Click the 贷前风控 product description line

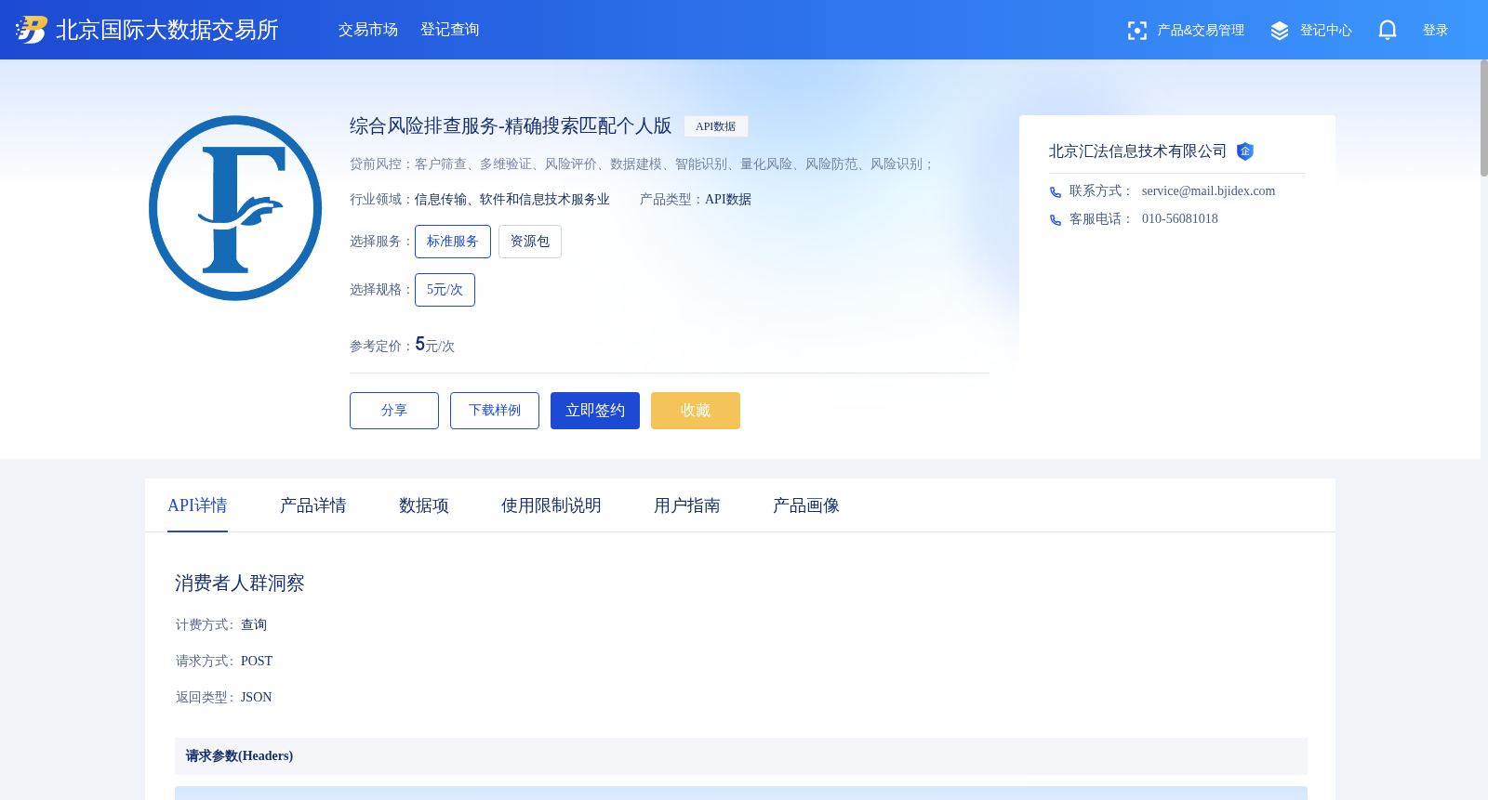[642, 164]
